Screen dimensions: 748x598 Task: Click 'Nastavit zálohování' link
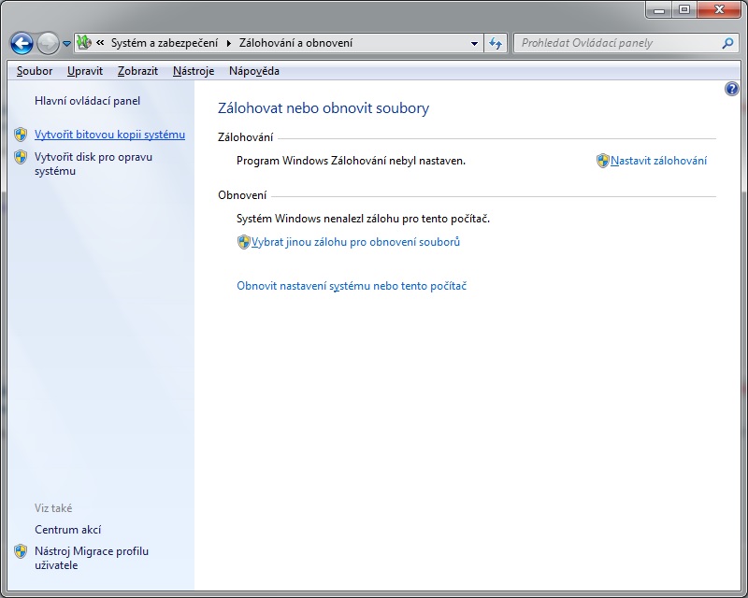point(658,161)
